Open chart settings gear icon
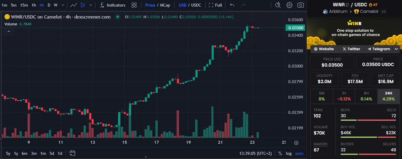The width and height of the screenshot is (402, 159). (x=289, y=5)
